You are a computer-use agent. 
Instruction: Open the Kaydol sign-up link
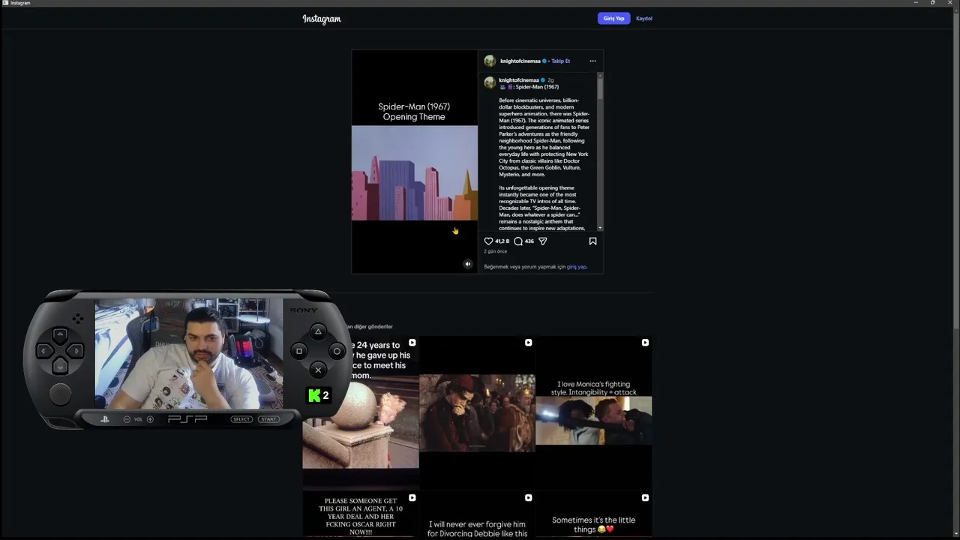[x=644, y=18]
